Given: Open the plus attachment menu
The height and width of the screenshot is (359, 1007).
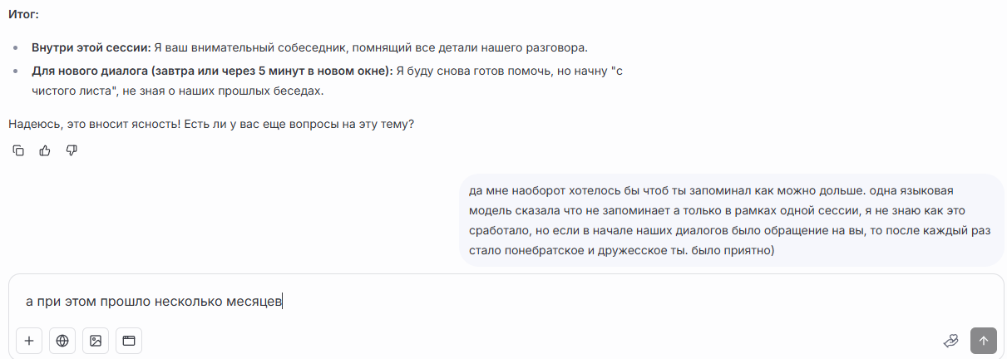Looking at the screenshot, I should tap(29, 340).
